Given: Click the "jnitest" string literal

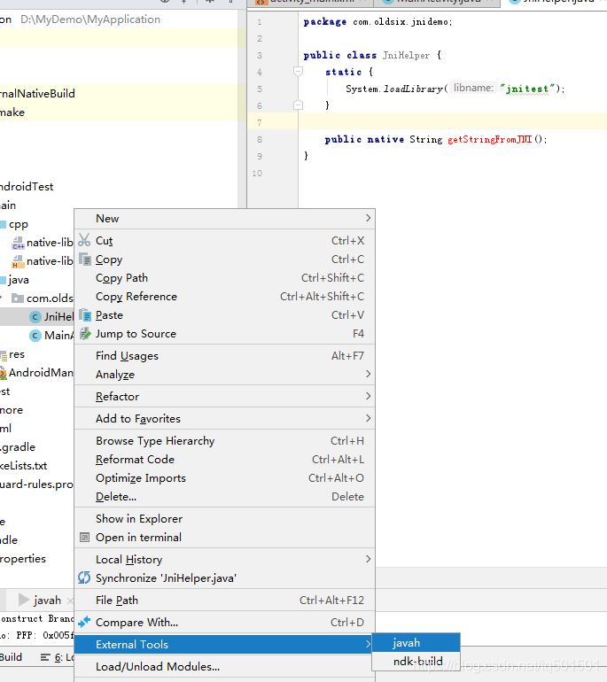Looking at the screenshot, I should pyautogui.click(x=527, y=89).
